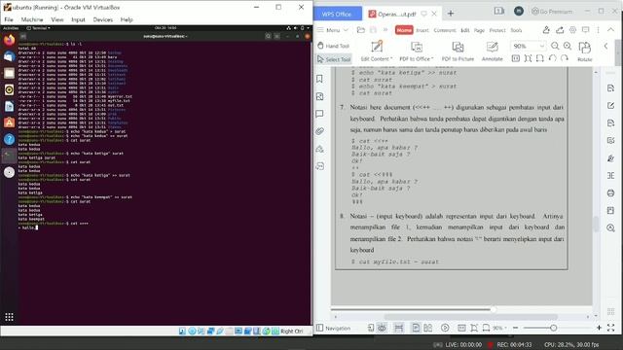Click the Open folder icon in WPS toolbar
623x350 pixels.
[x=361, y=30]
